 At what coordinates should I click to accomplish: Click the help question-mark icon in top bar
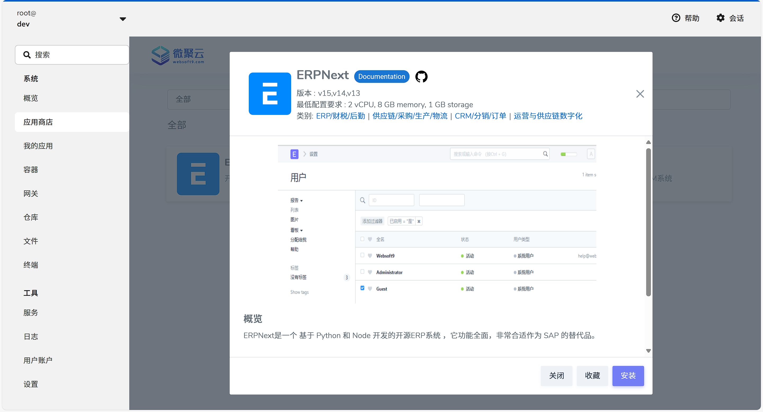click(x=676, y=18)
